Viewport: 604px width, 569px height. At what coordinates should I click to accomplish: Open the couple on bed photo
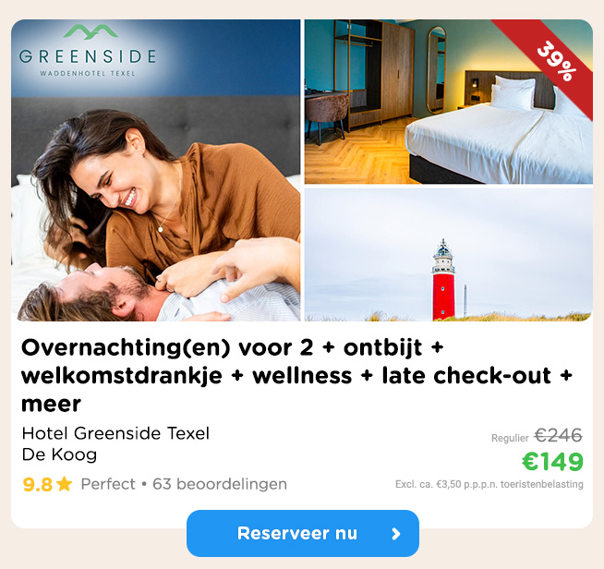156,170
